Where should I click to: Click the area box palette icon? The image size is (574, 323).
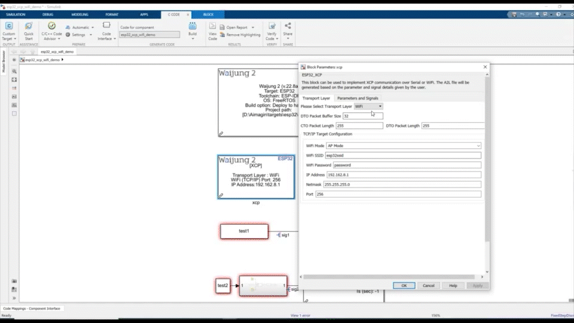(x=14, y=114)
